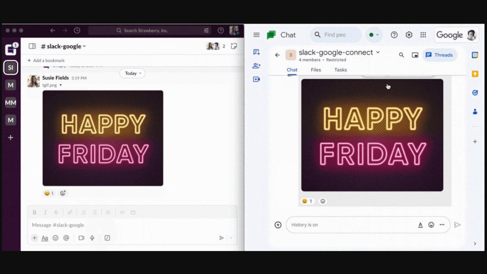Click the underlined A text formatting control

[420, 224]
